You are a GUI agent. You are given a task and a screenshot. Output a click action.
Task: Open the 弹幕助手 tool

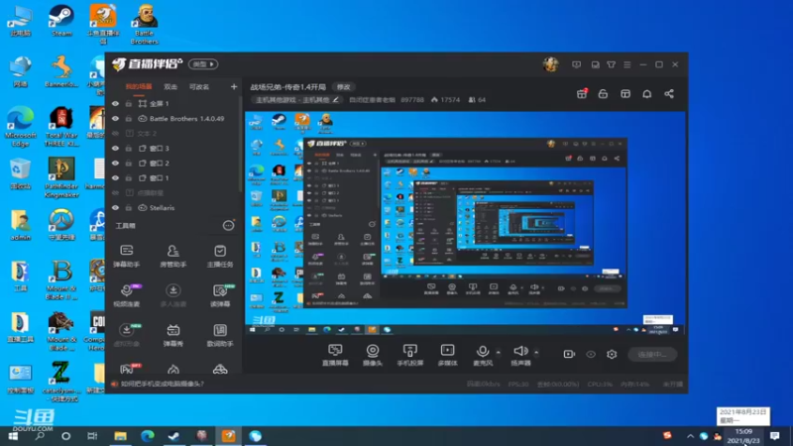[x=127, y=256]
